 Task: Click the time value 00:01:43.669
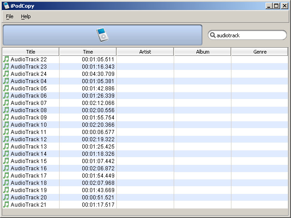[x=98, y=190]
